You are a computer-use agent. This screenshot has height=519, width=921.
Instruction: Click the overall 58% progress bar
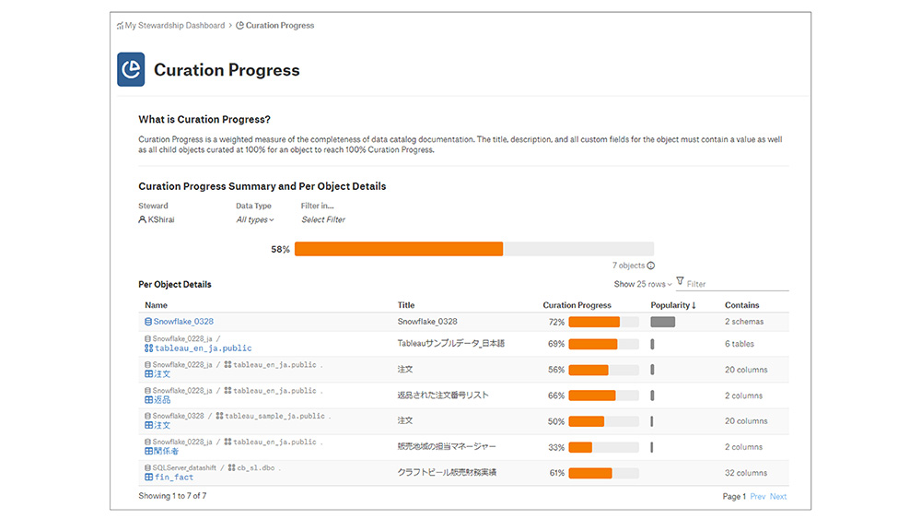474,249
